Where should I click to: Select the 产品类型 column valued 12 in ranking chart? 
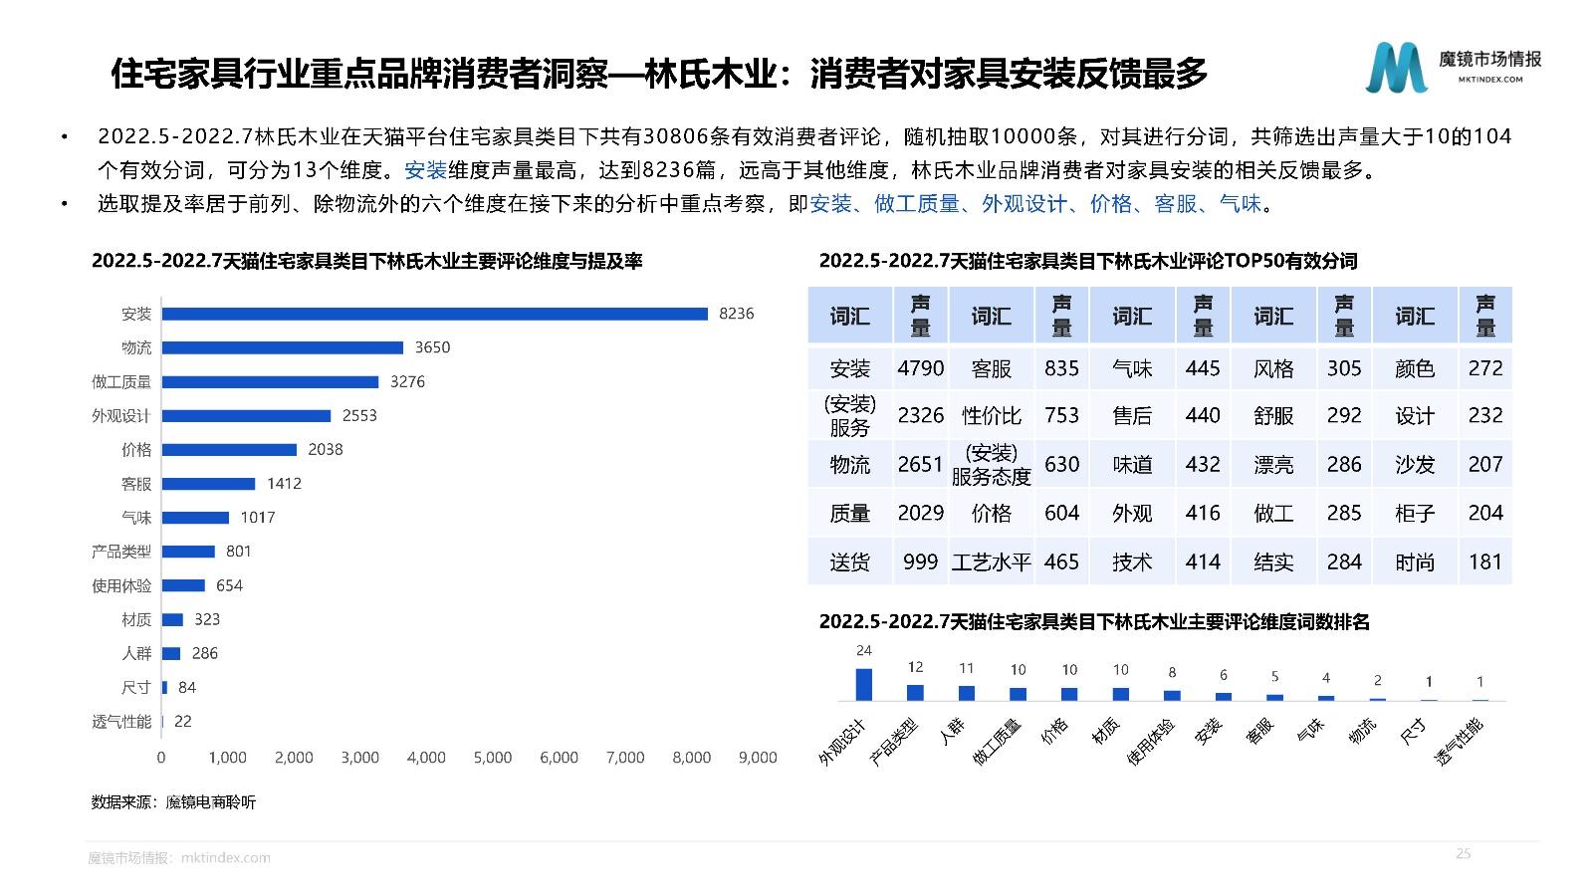pos(915,693)
